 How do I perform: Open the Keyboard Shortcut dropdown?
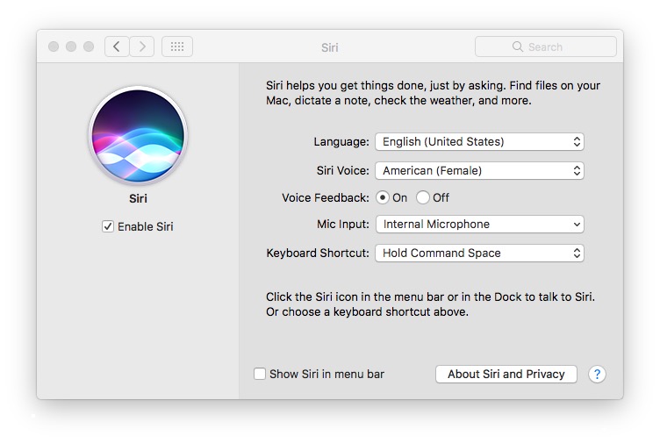[479, 253]
